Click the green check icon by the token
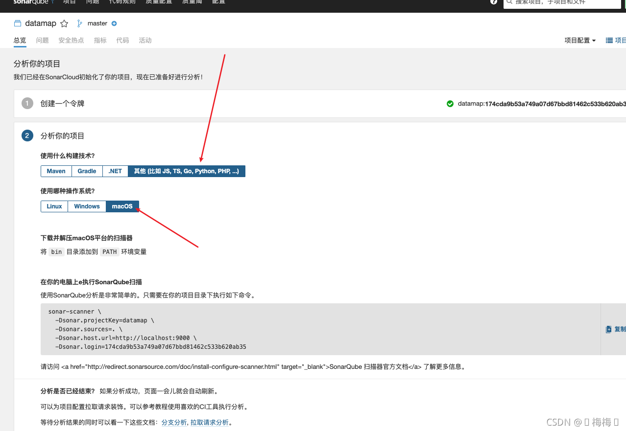The image size is (626, 431). click(450, 104)
